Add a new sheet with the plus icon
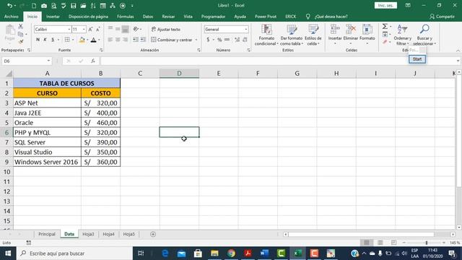Screen dimensions: 462x260 pos(153,234)
